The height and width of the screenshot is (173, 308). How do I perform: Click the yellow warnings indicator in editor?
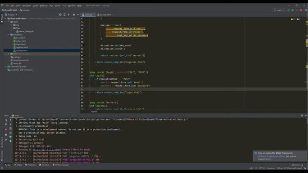tap(293, 19)
